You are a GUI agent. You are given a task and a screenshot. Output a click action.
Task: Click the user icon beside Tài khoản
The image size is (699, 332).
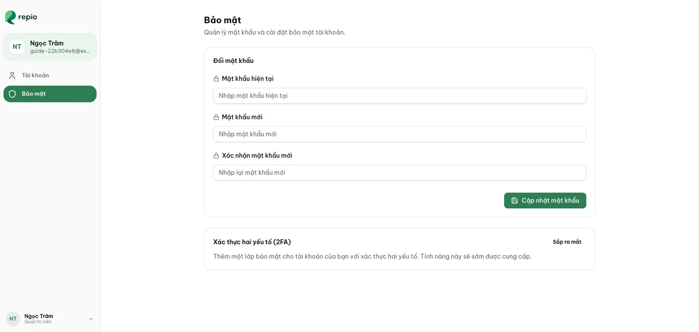coord(12,75)
